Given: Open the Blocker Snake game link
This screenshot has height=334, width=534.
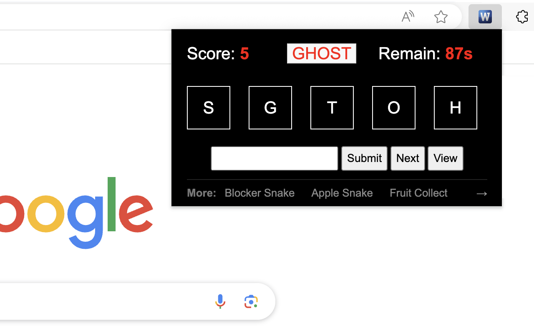Looking at the screenshot, I should pos(259,193).
